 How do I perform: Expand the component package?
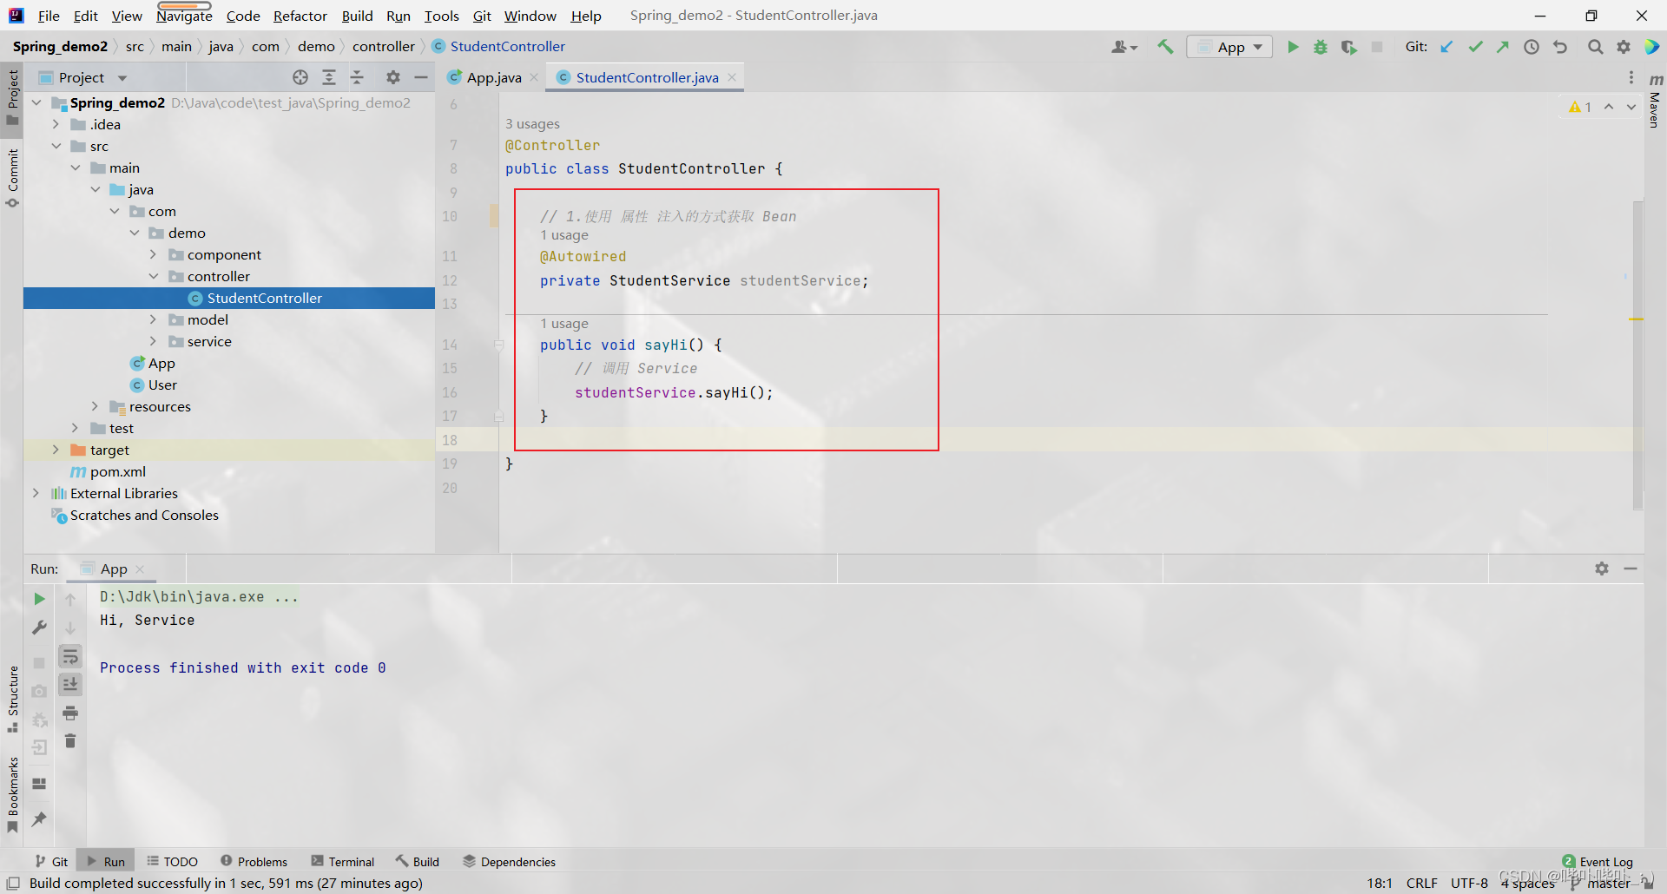(x=153, y=254)
